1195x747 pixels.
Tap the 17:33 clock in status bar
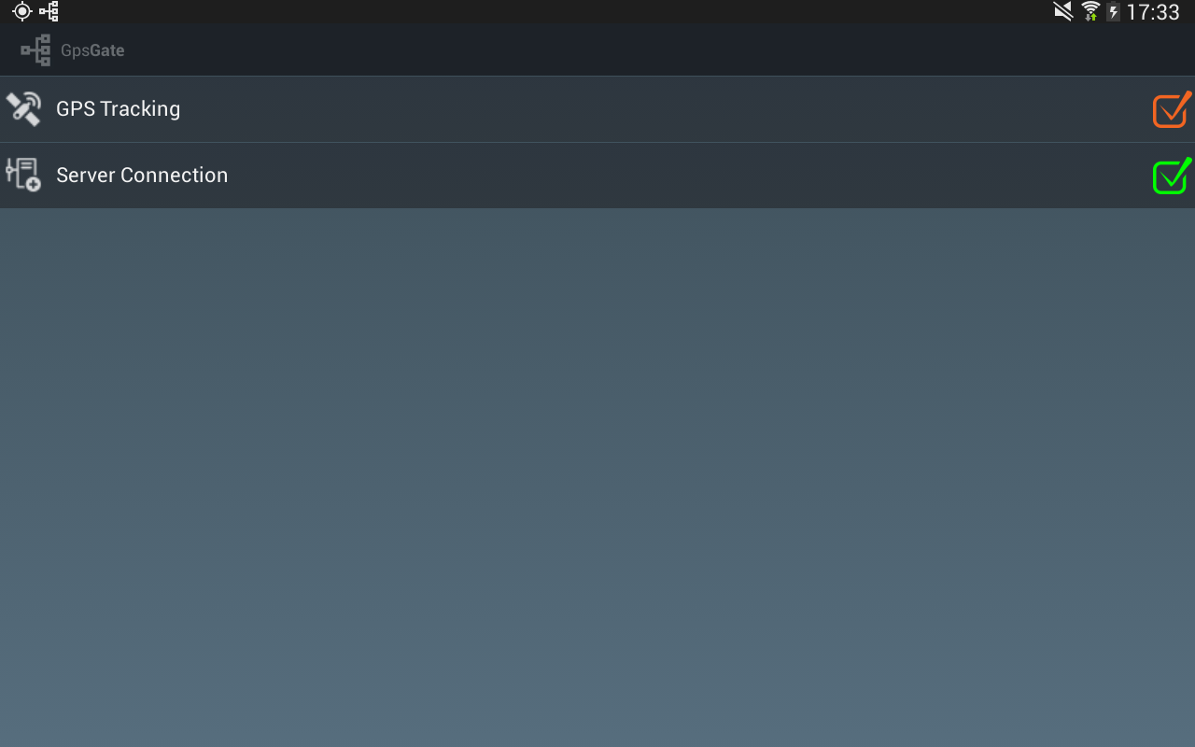pyautogui.click(x=1153, y=12)
